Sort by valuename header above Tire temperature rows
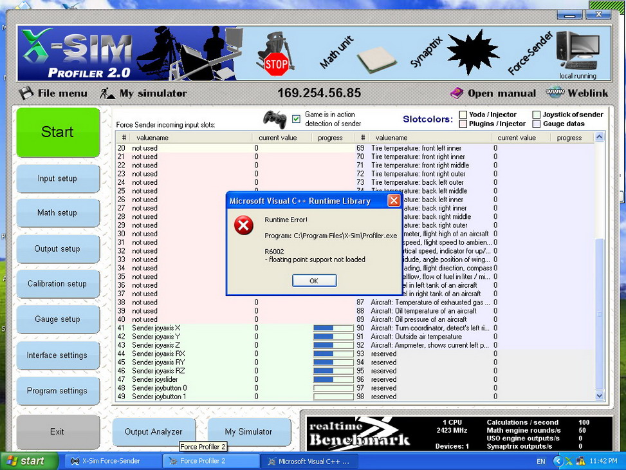Screen dimensions: 626x470 pyautogui.click(x=430, y=138)
